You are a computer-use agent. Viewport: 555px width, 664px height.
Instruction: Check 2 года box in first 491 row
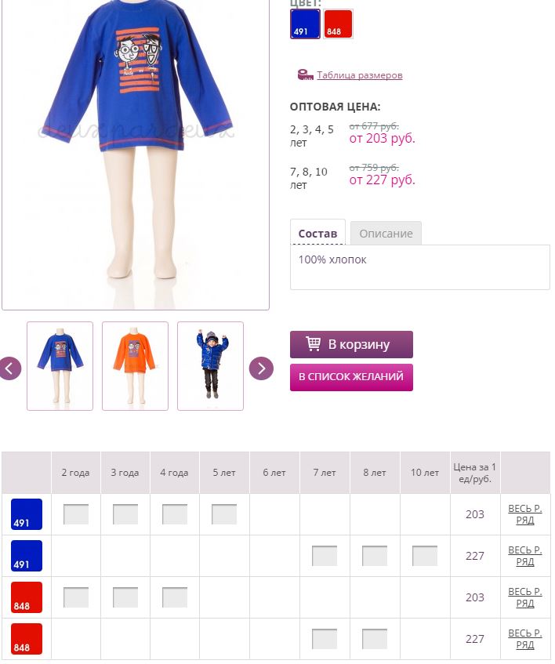tap(76, 514)
